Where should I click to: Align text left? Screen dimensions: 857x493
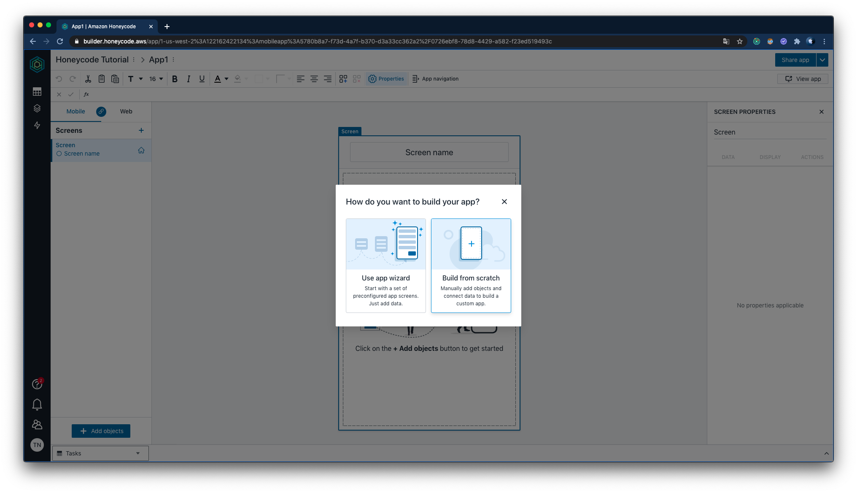[x=301, y=79]
